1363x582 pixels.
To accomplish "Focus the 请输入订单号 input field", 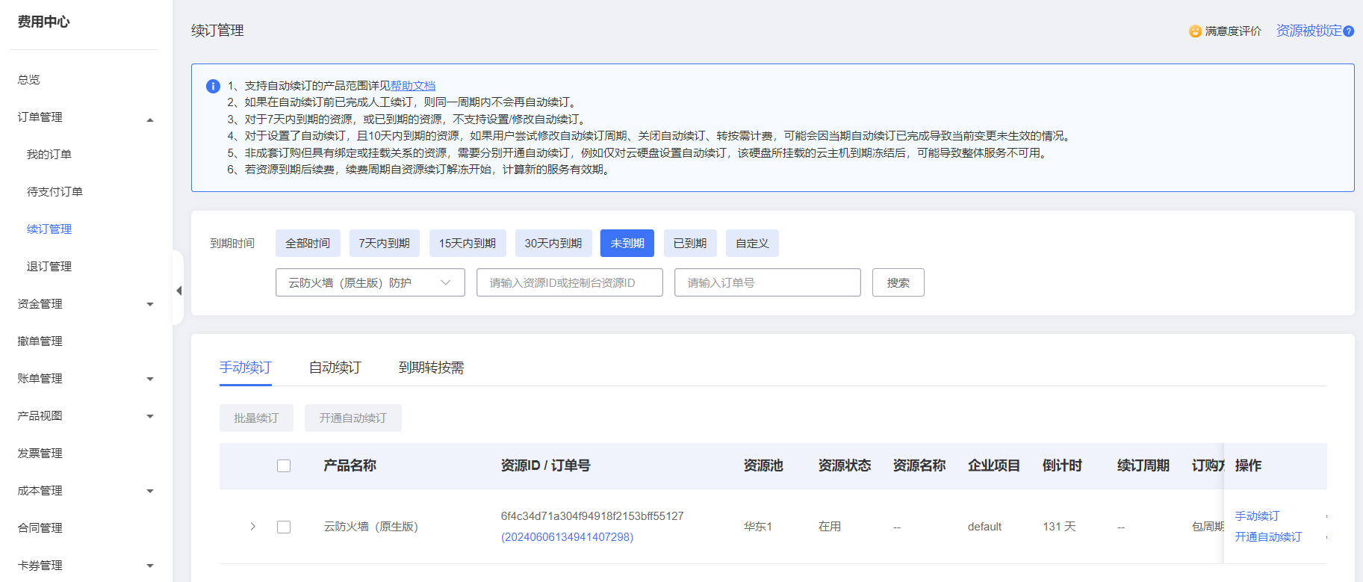I will (x=767, y=282).
